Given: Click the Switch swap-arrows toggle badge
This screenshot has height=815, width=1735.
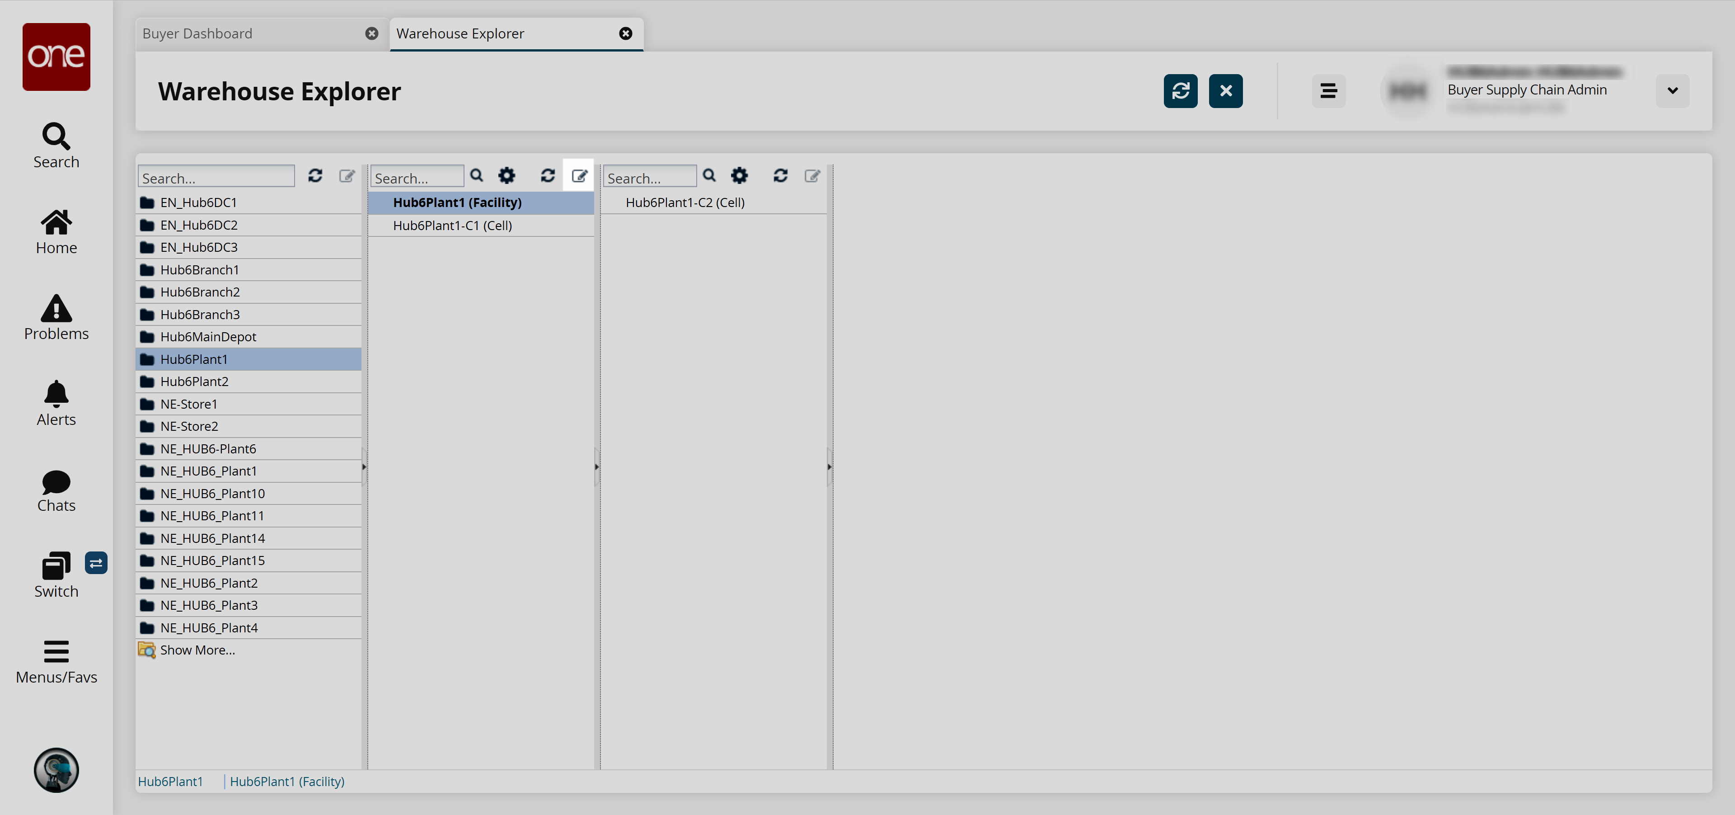Looking at the screenshot, I should point(96,563).
